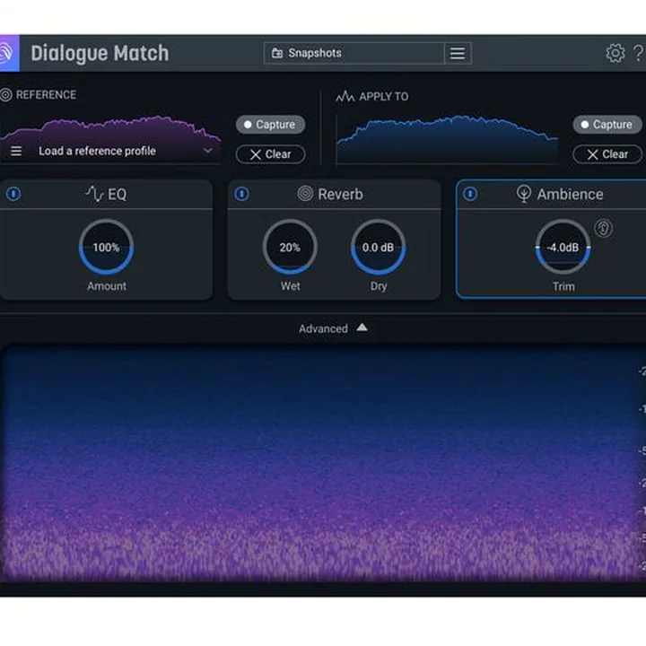
Task: Open the reference profile list menu icon
Action: pos(16,152)
